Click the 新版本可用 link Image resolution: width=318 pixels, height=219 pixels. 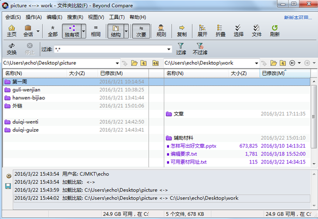click(x=298, y=17)
